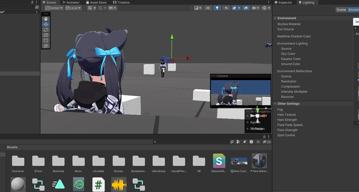Select the Rect tool
Image resolution: width=359 pixels, height=192 pixels.
click(x=46, y=40)
